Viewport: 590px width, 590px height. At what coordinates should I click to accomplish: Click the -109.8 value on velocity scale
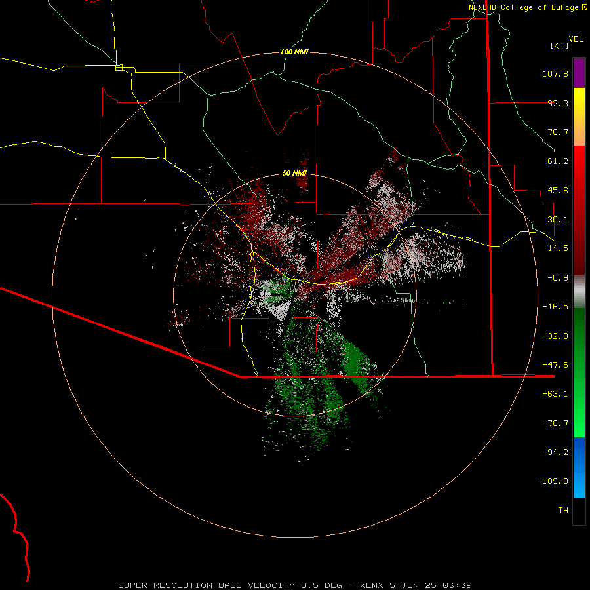tap(553, 481)
